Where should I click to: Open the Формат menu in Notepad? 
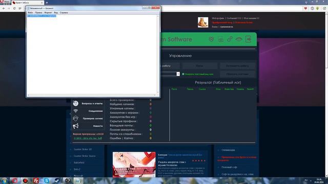[48, 12]
